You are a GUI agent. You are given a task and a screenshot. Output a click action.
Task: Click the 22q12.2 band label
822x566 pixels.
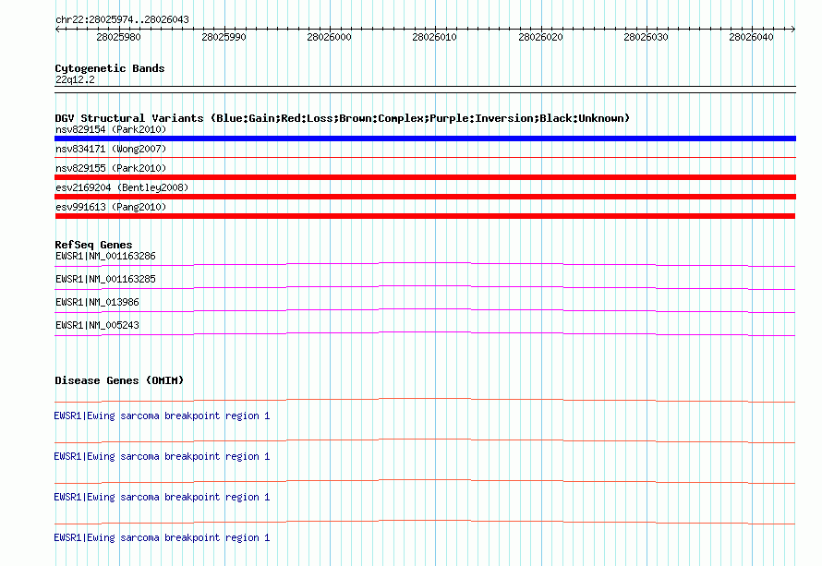click(75, 79)
